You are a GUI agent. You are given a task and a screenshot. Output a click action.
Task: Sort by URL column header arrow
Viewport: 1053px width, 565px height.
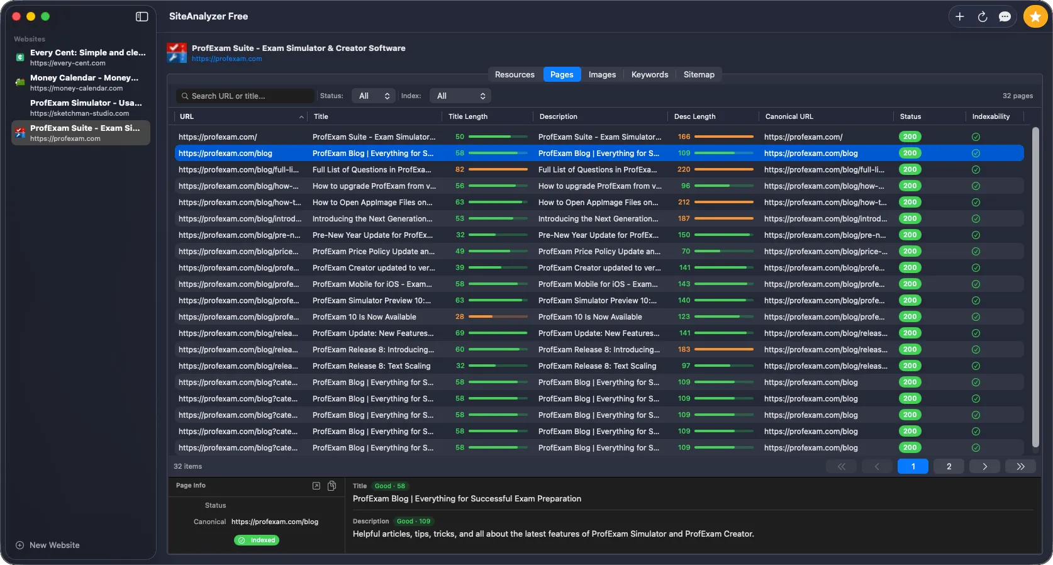(301, 117)
